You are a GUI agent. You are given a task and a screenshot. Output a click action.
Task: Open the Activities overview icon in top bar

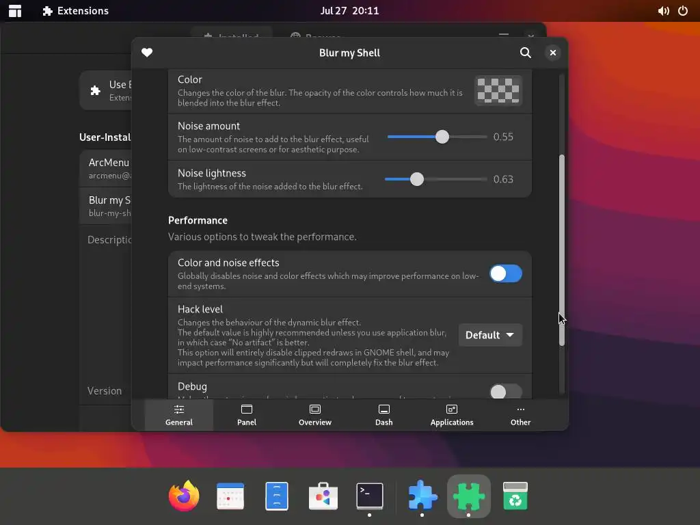(x=15, y=11)
